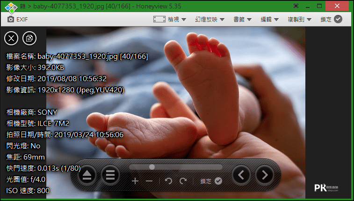Image resolution: width=354 pixels, height=201 pixels.
Task: Go to next image arrow
Action: 265,175
